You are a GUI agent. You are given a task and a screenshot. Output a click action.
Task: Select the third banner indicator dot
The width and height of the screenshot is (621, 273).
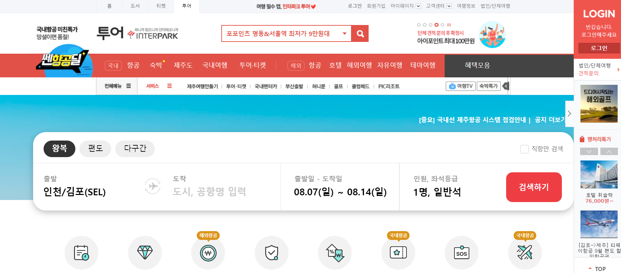[x=430, y=25]
